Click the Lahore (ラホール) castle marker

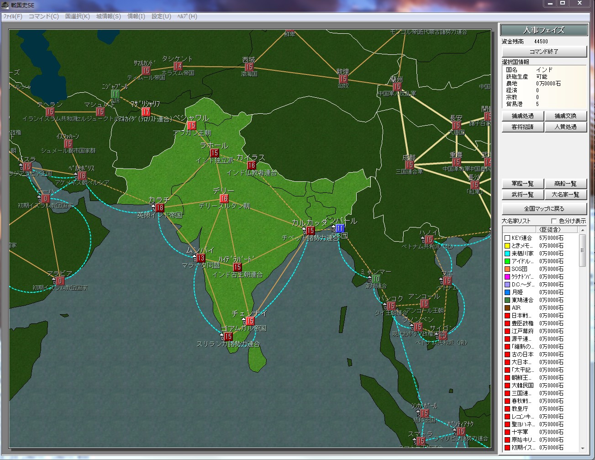[214, 153]
